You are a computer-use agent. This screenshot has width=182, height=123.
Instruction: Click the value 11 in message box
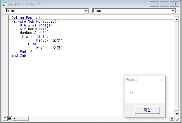coord(132,93)
